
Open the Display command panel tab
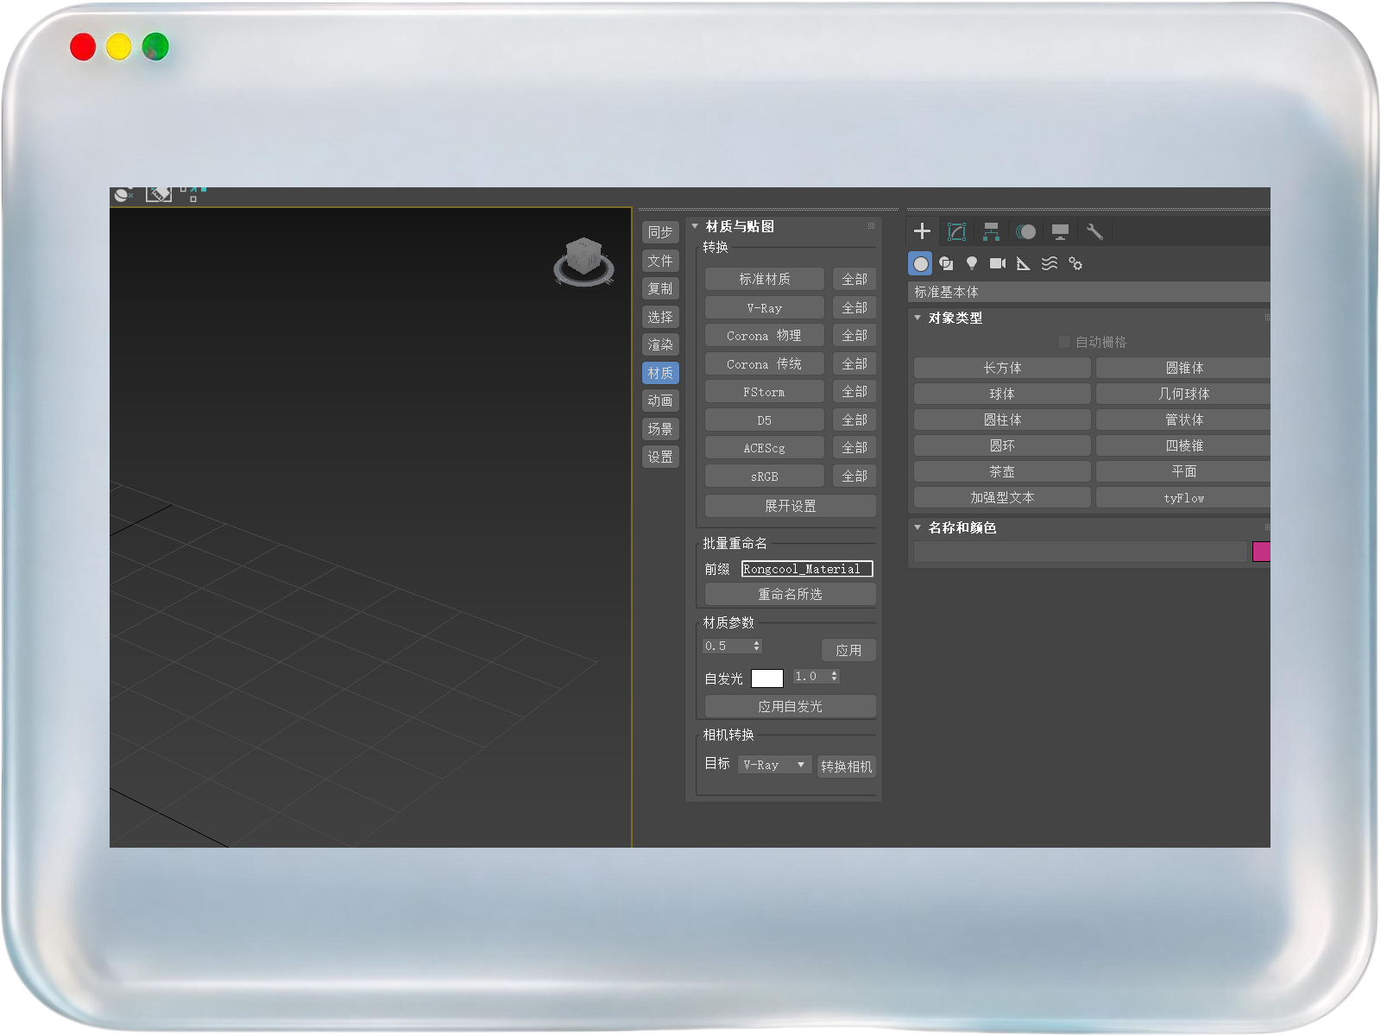tap(1060, 231)
